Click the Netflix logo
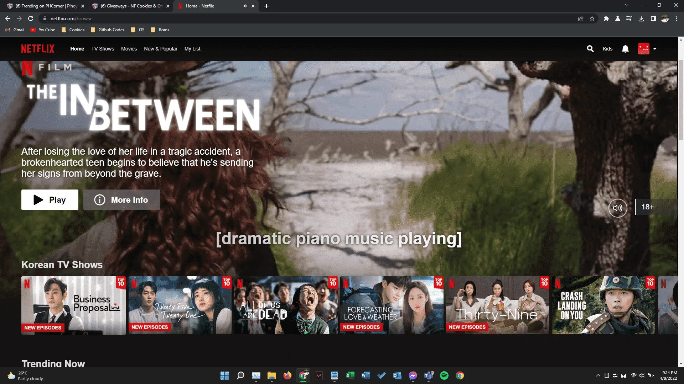 click(x=38, y=49)
